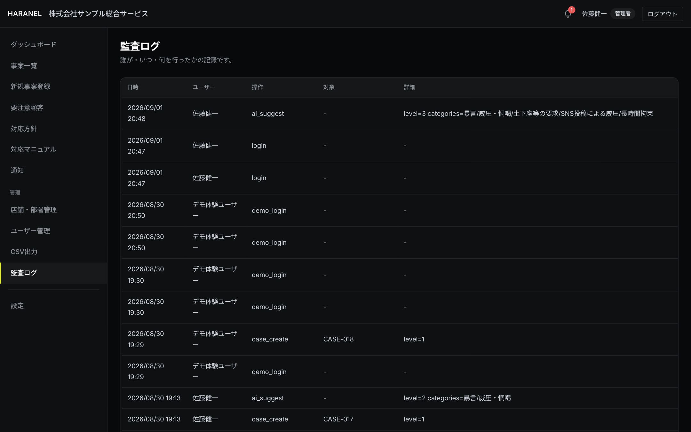Open CSV出力 in the sidebar
Screen dimensions: 691x432
pos(24,252)
